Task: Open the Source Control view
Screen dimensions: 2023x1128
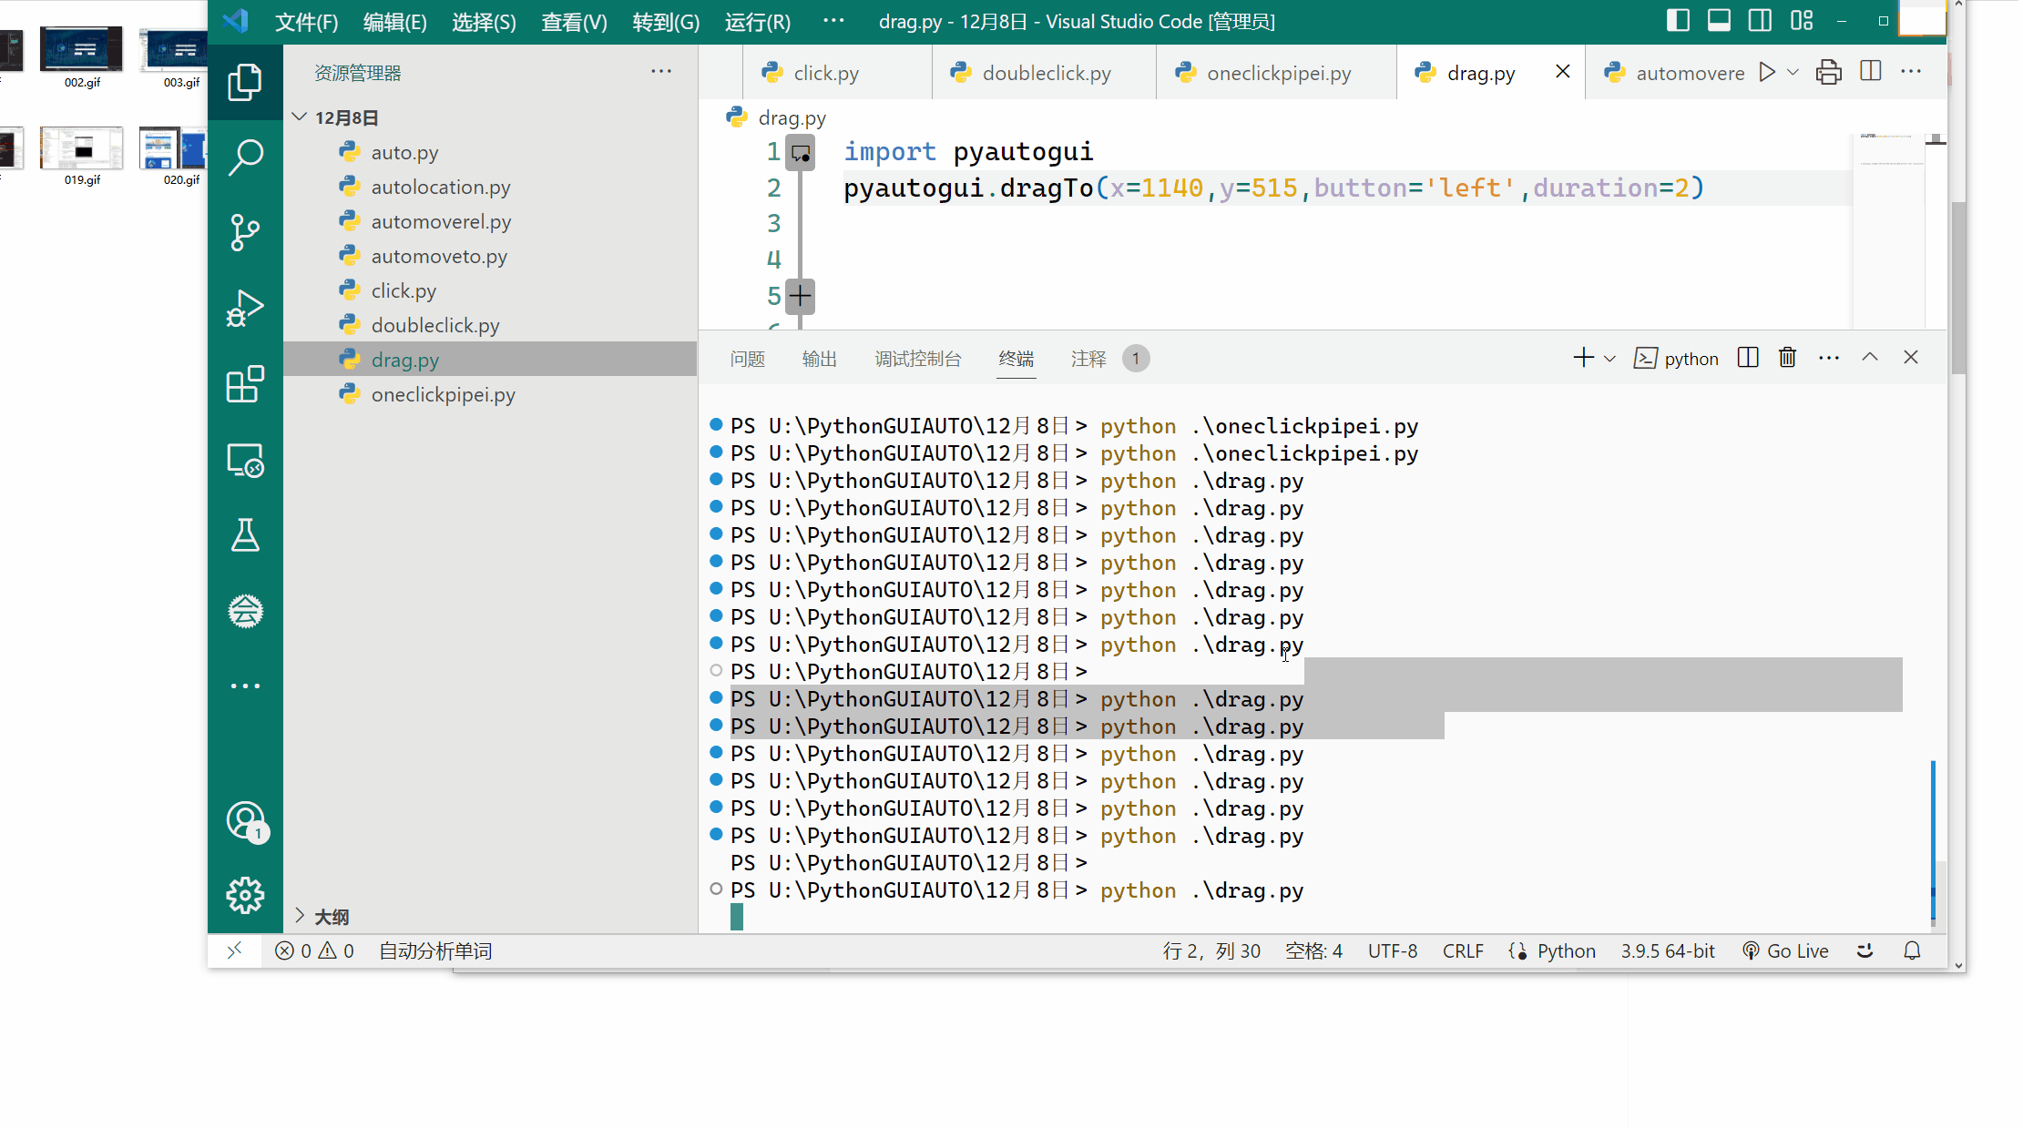Action: 245,233
